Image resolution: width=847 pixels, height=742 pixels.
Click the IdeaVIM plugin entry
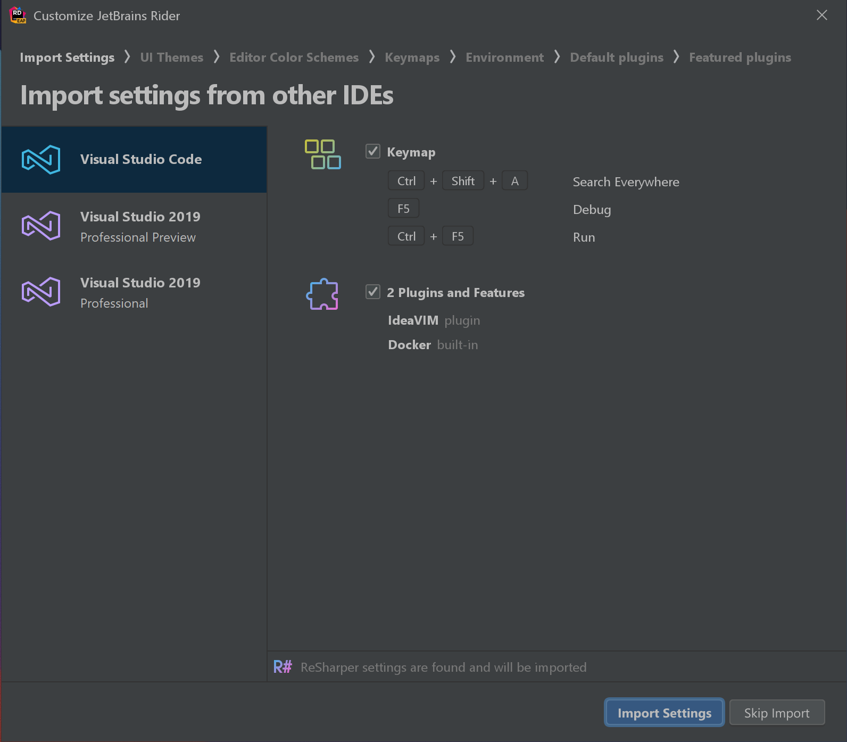tap(434, 320)
